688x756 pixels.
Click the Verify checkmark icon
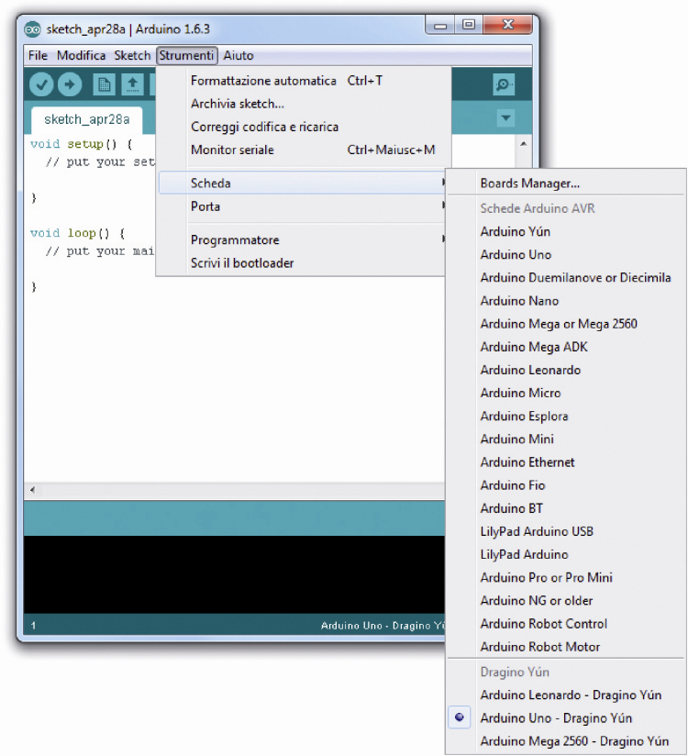pyautogui.click(x=41, y=84)
